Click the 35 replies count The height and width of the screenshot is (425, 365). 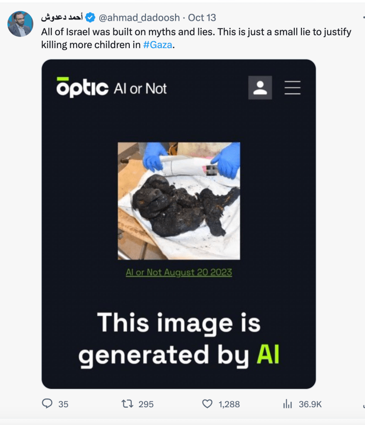pos(63,404)
